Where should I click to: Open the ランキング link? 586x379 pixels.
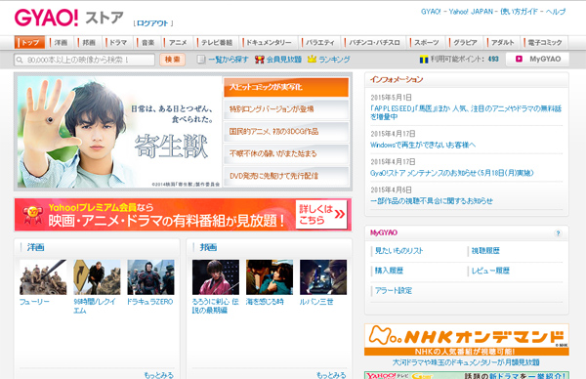(x=334, y=59)
